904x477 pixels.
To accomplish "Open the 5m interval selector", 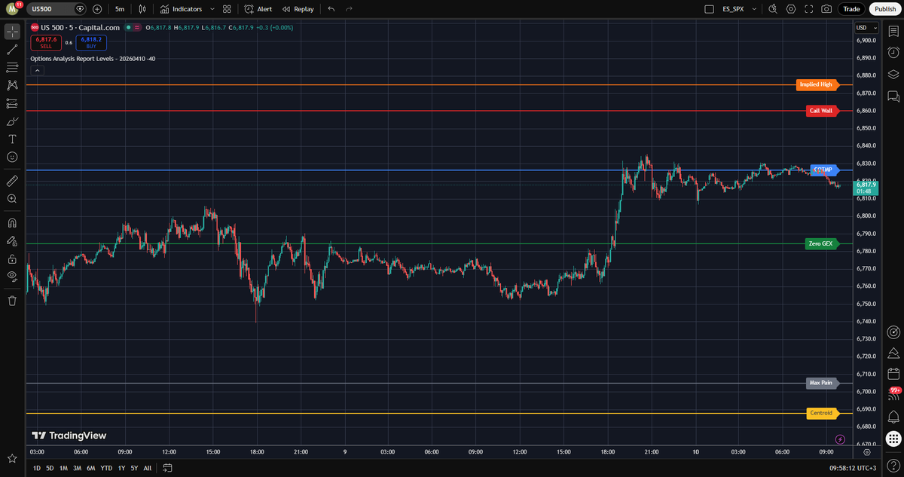I will (121, 9).
